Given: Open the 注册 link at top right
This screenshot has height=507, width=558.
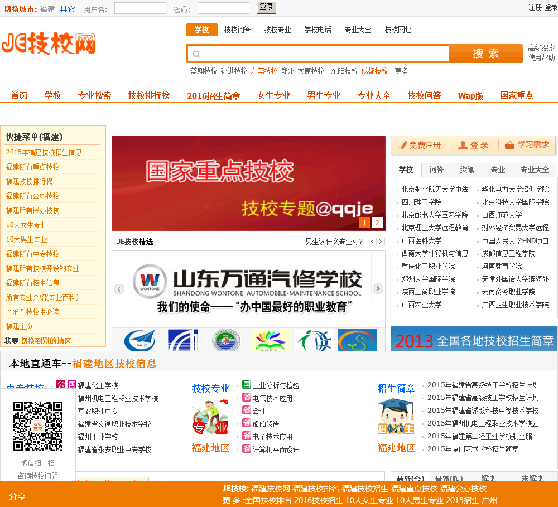Looking at the screenshot, I should 535,7.
